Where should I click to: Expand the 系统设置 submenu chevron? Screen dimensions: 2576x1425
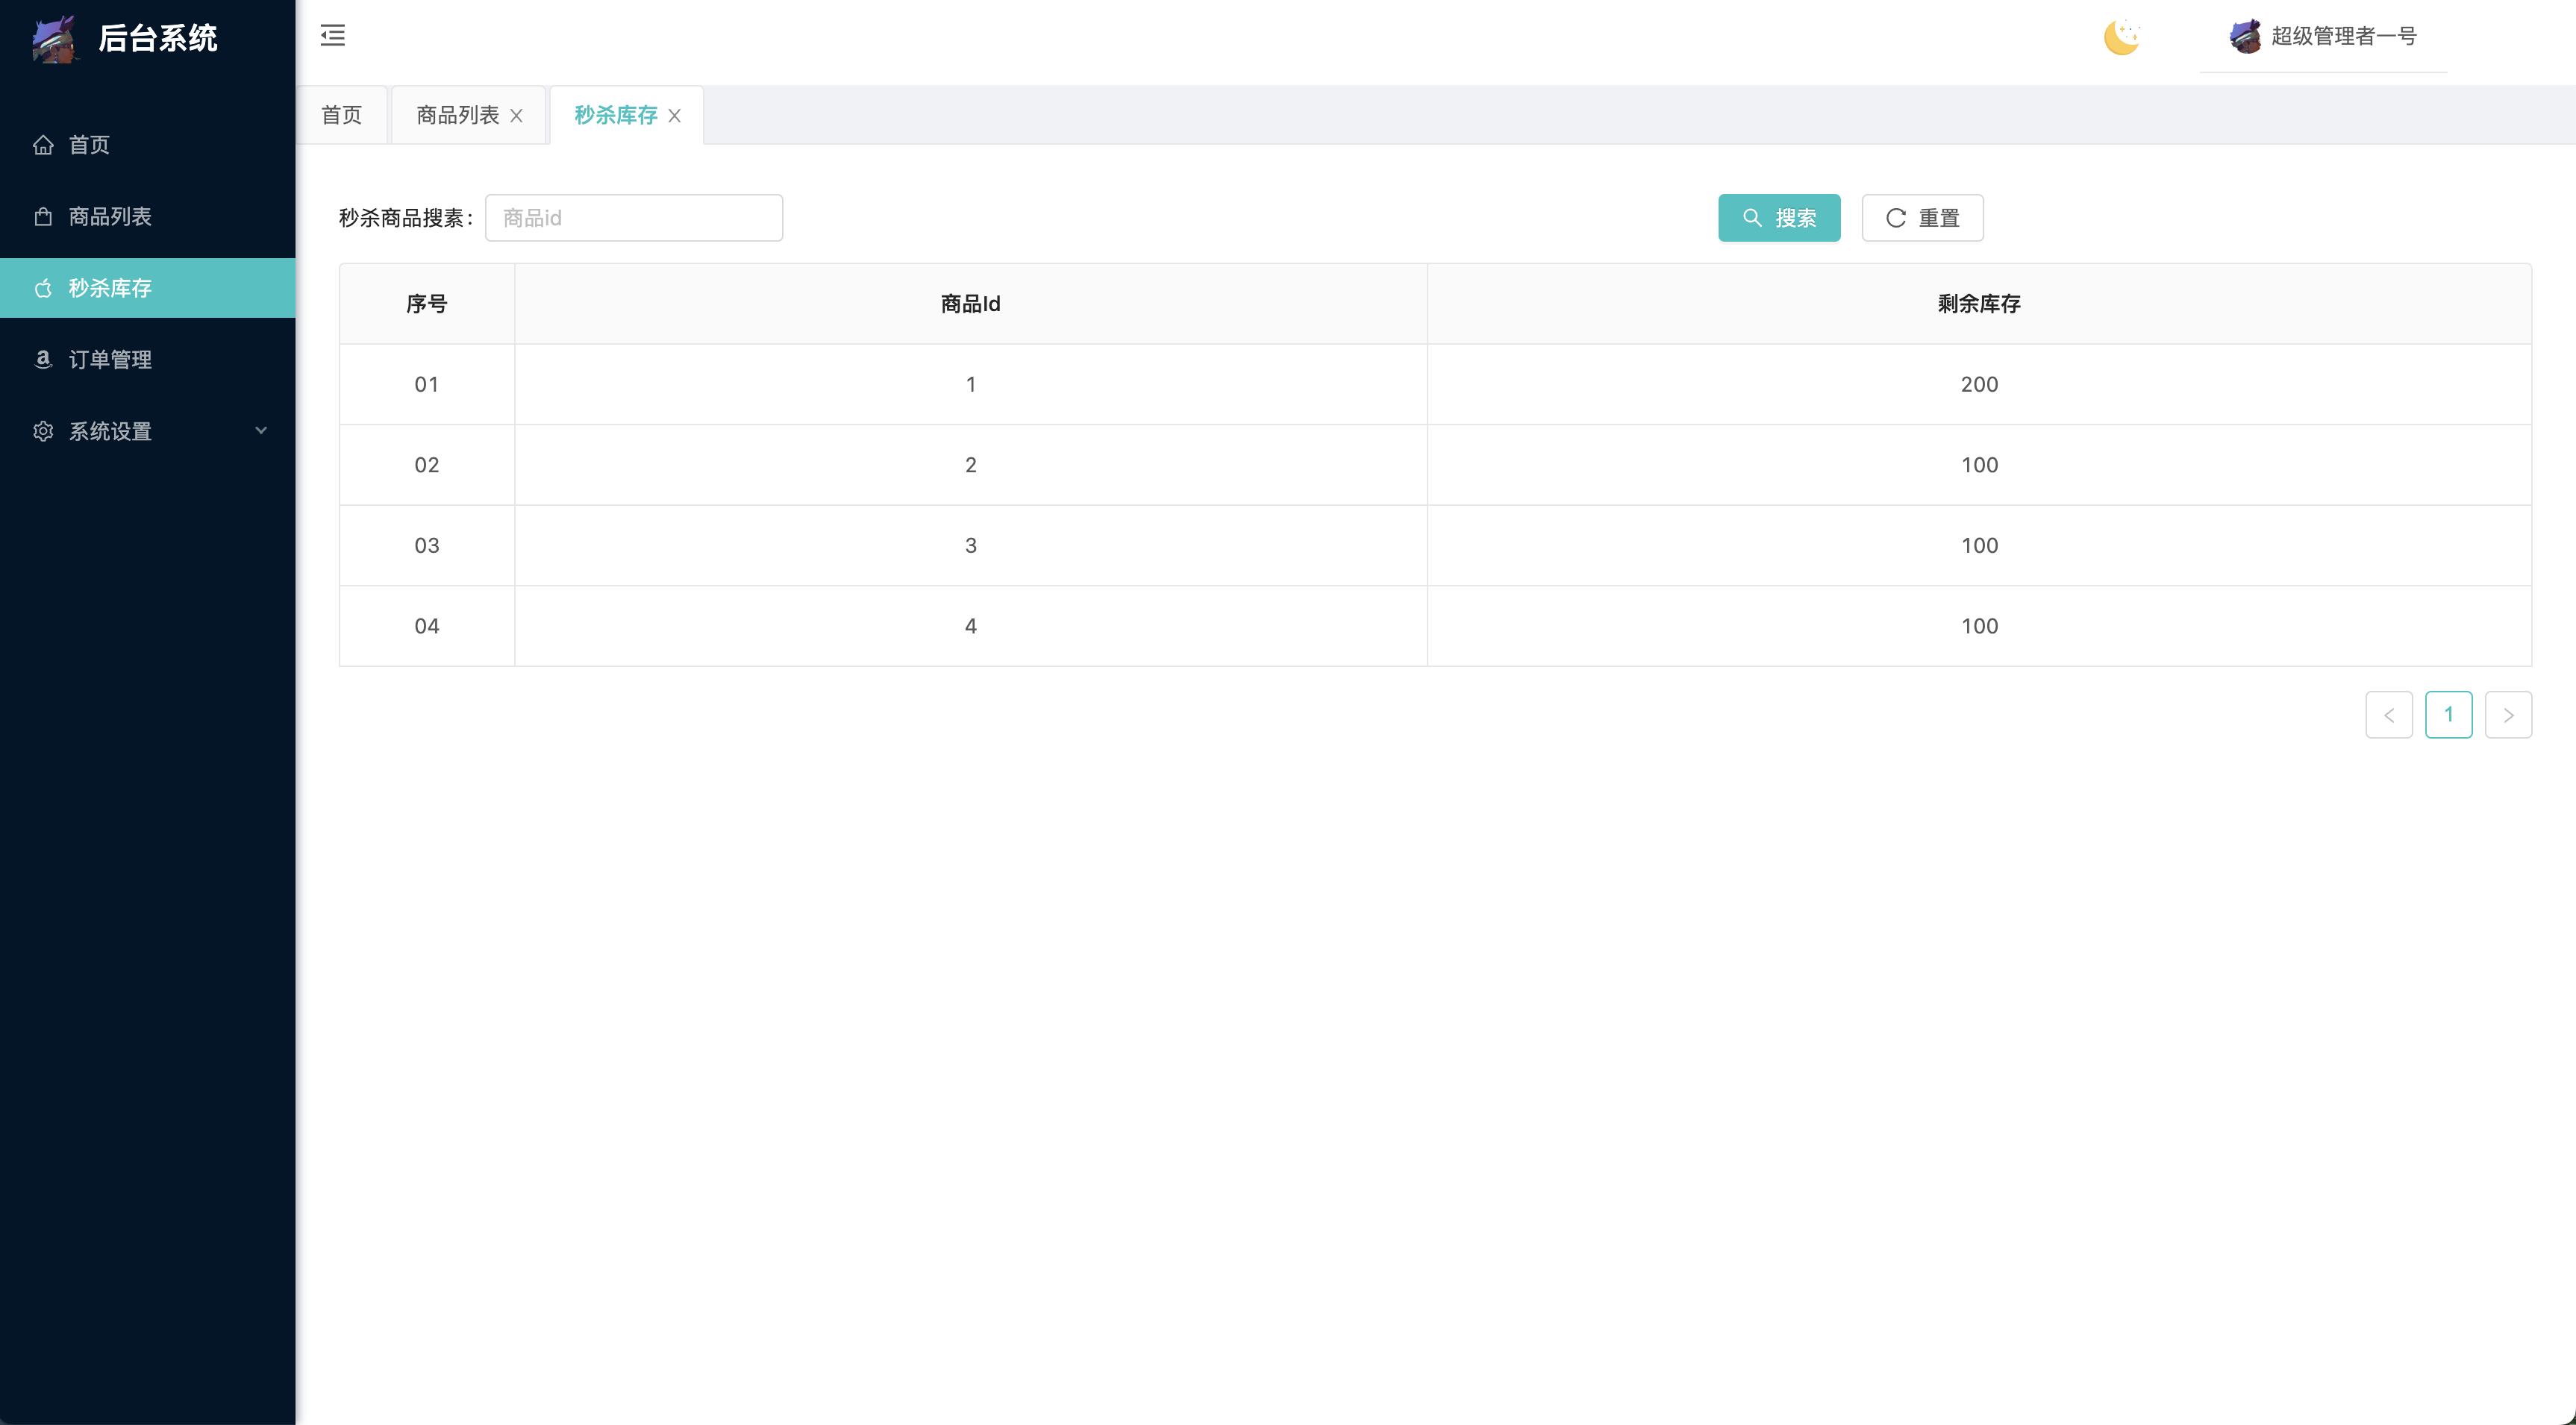click(261, 431)
